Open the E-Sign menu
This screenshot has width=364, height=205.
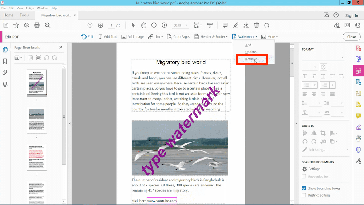click(30, 8)
